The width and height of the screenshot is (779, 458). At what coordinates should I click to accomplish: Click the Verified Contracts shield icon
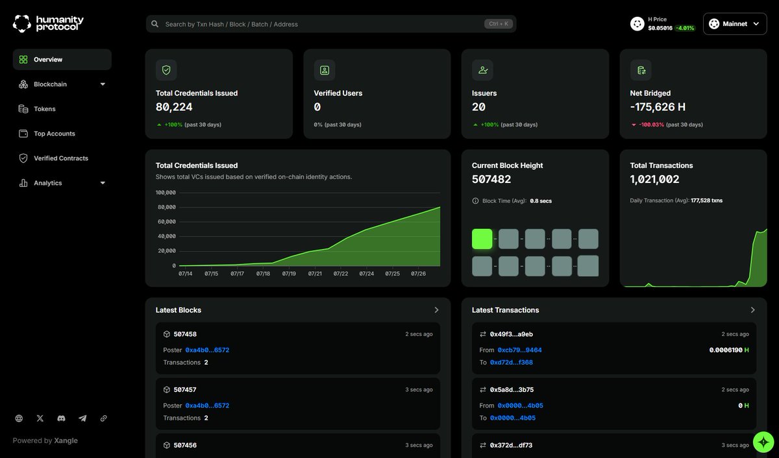tap(23, 158)
